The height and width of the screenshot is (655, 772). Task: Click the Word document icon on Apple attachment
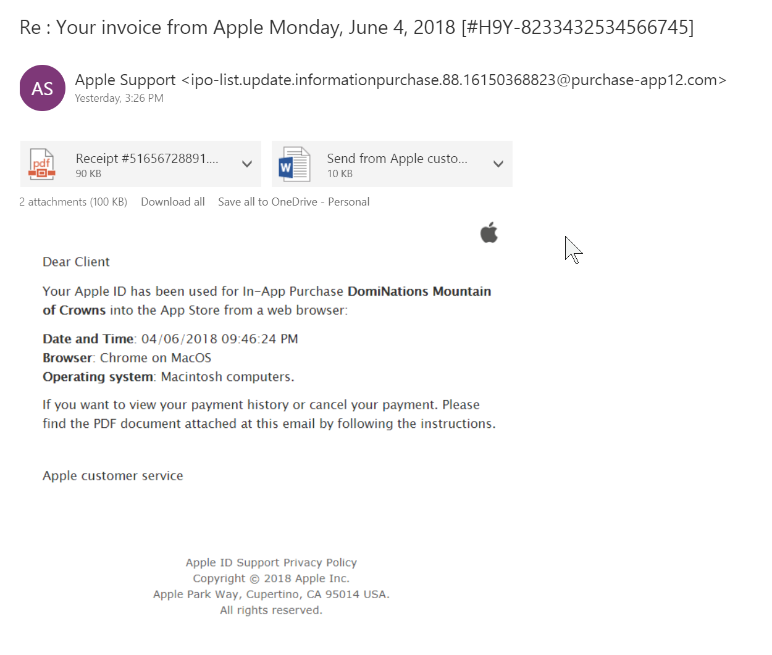(x=294, y=163)
